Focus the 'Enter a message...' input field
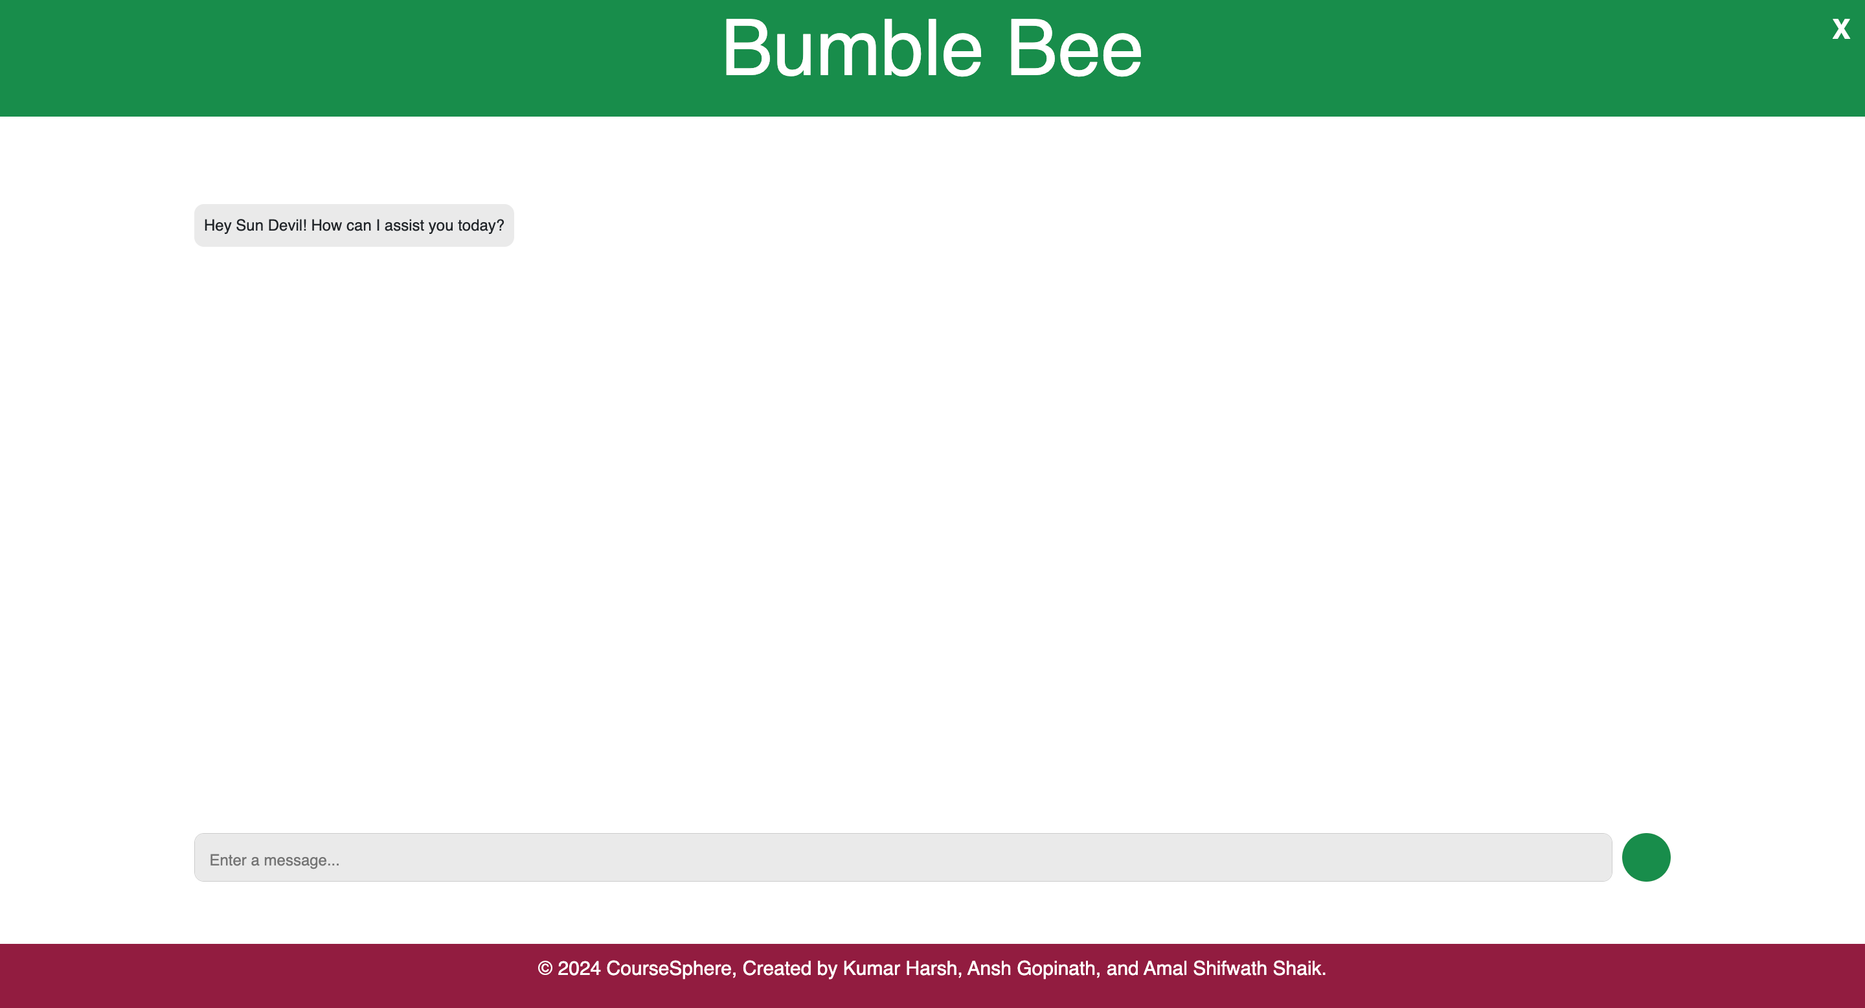1865x1008 pixels. 902,857
